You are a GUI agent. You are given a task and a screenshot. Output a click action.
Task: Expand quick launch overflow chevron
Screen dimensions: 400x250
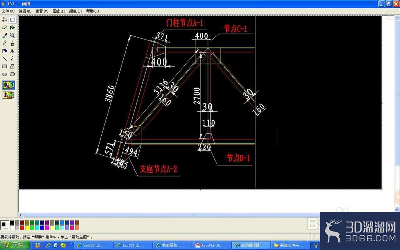click(x=70, y=244)
